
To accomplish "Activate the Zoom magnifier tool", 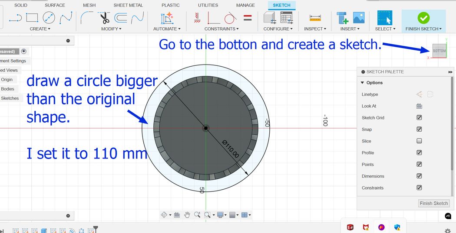I will [197, 215].
